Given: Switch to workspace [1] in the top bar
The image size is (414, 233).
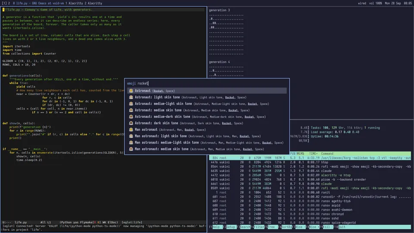Looking at the screenshot, I should (x=4, y=3).
